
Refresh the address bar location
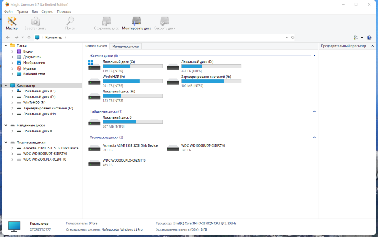click(x=293, y=38)
